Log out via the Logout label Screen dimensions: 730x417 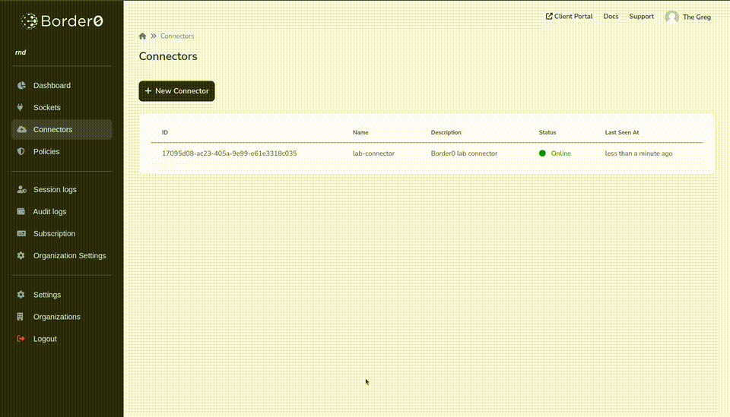(45, 339)
